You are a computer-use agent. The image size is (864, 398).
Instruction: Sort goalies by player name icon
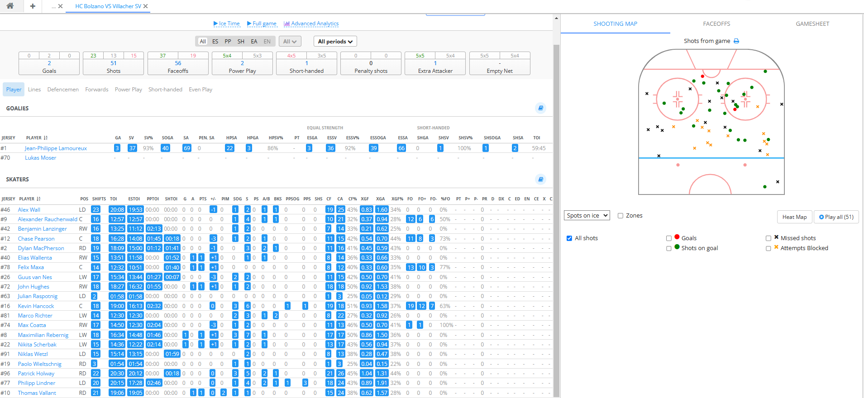click(x=46, y=138)
